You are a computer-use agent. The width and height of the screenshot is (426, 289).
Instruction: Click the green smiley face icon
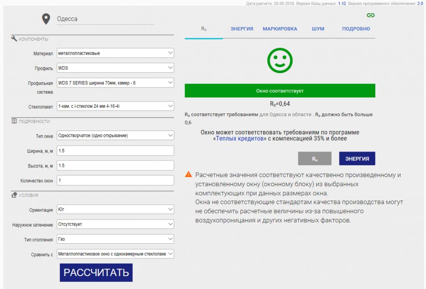(280, 61)
